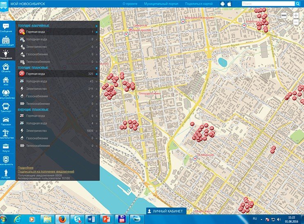Collapse the Текущие аварийные section header
This screenshot has width=304, height=224.
pos(33,26)
